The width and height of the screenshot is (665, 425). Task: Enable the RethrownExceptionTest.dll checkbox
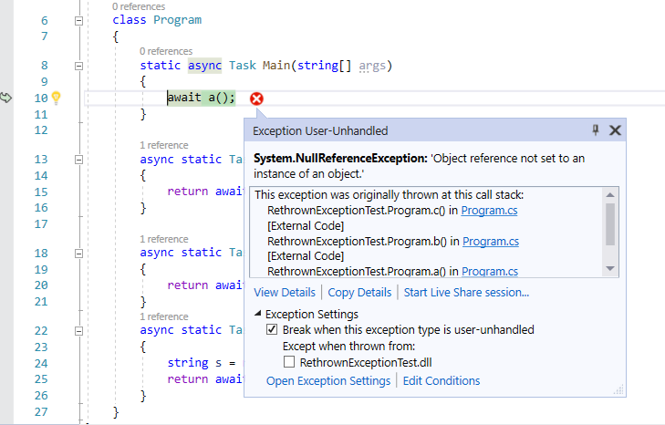pyautogui.click(x=289, y=363)
